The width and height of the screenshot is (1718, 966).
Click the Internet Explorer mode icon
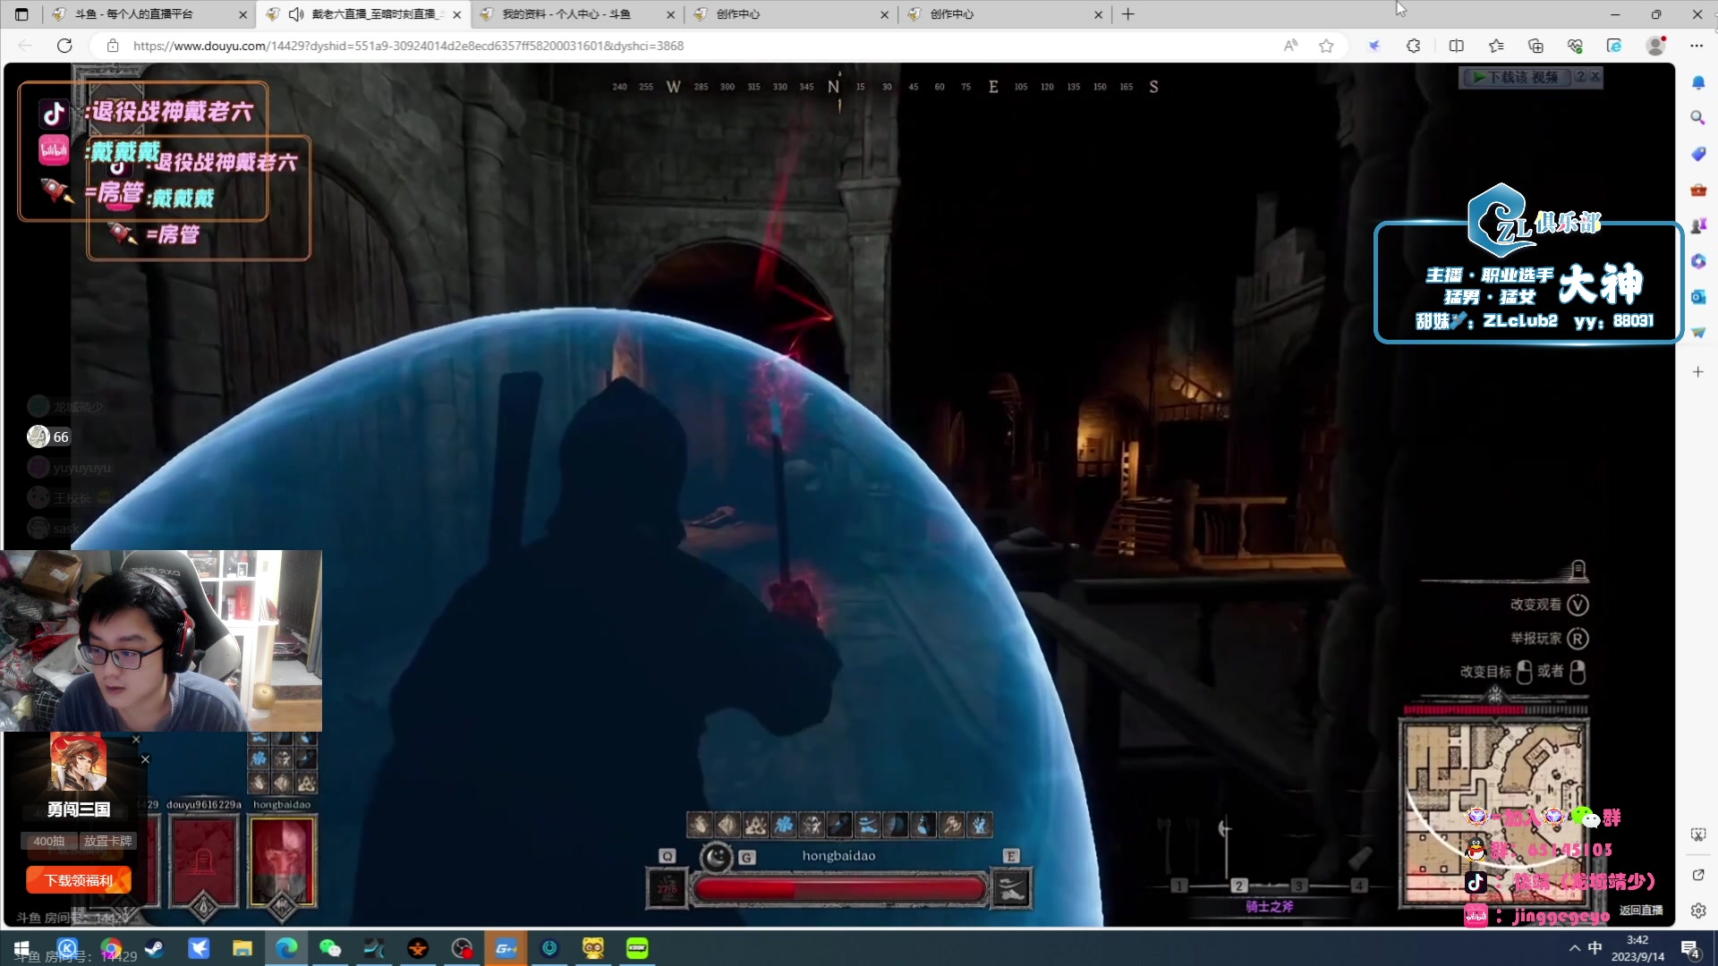click(1614, 46)
